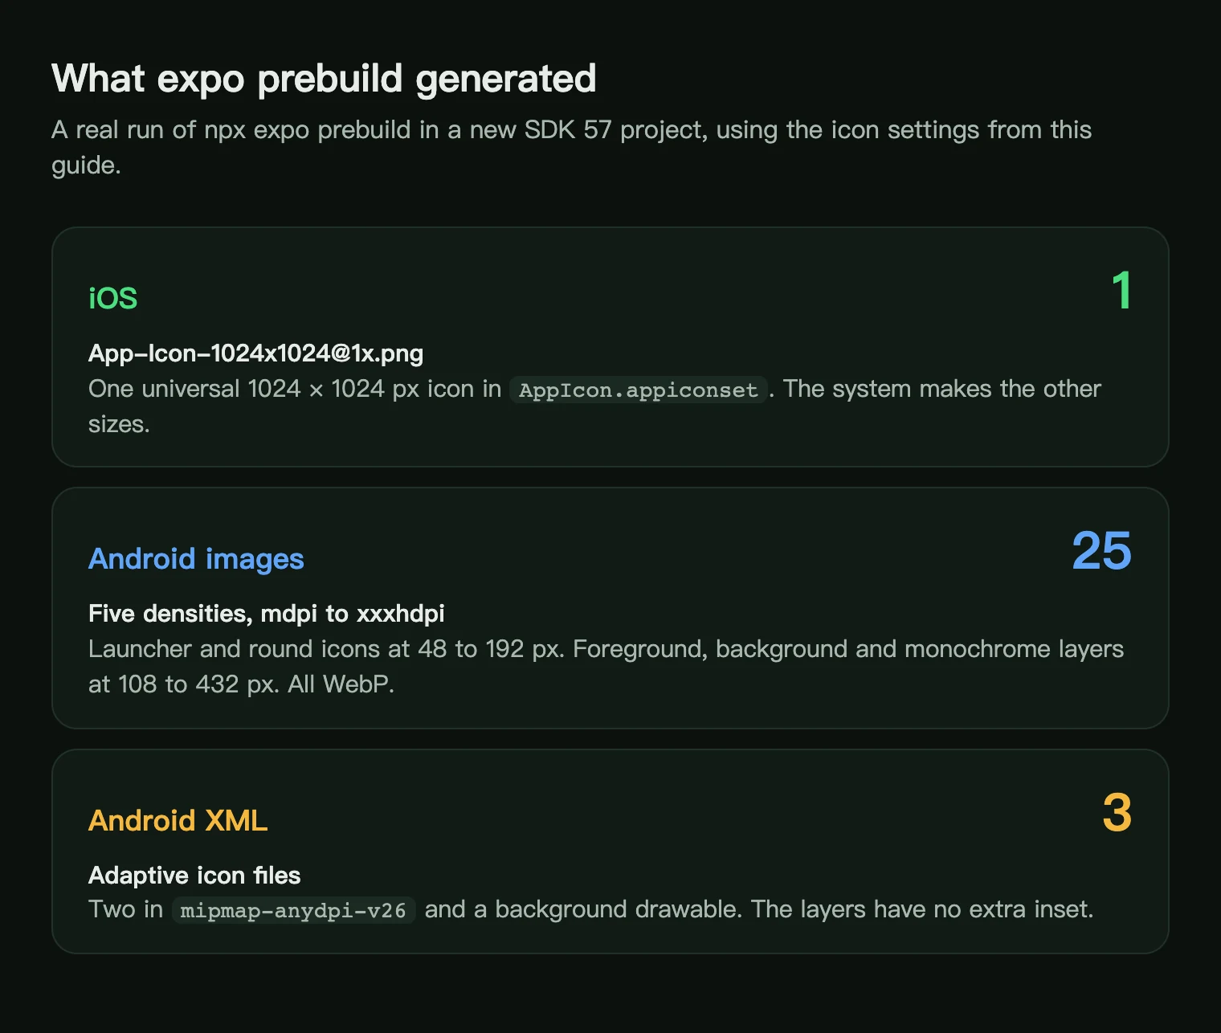Select 'Five densities, mdpi to xxxhdpi' subtitle
Image resolution: width=1221 pixels, height=1033 pixels.
click(x=266, y=613)
